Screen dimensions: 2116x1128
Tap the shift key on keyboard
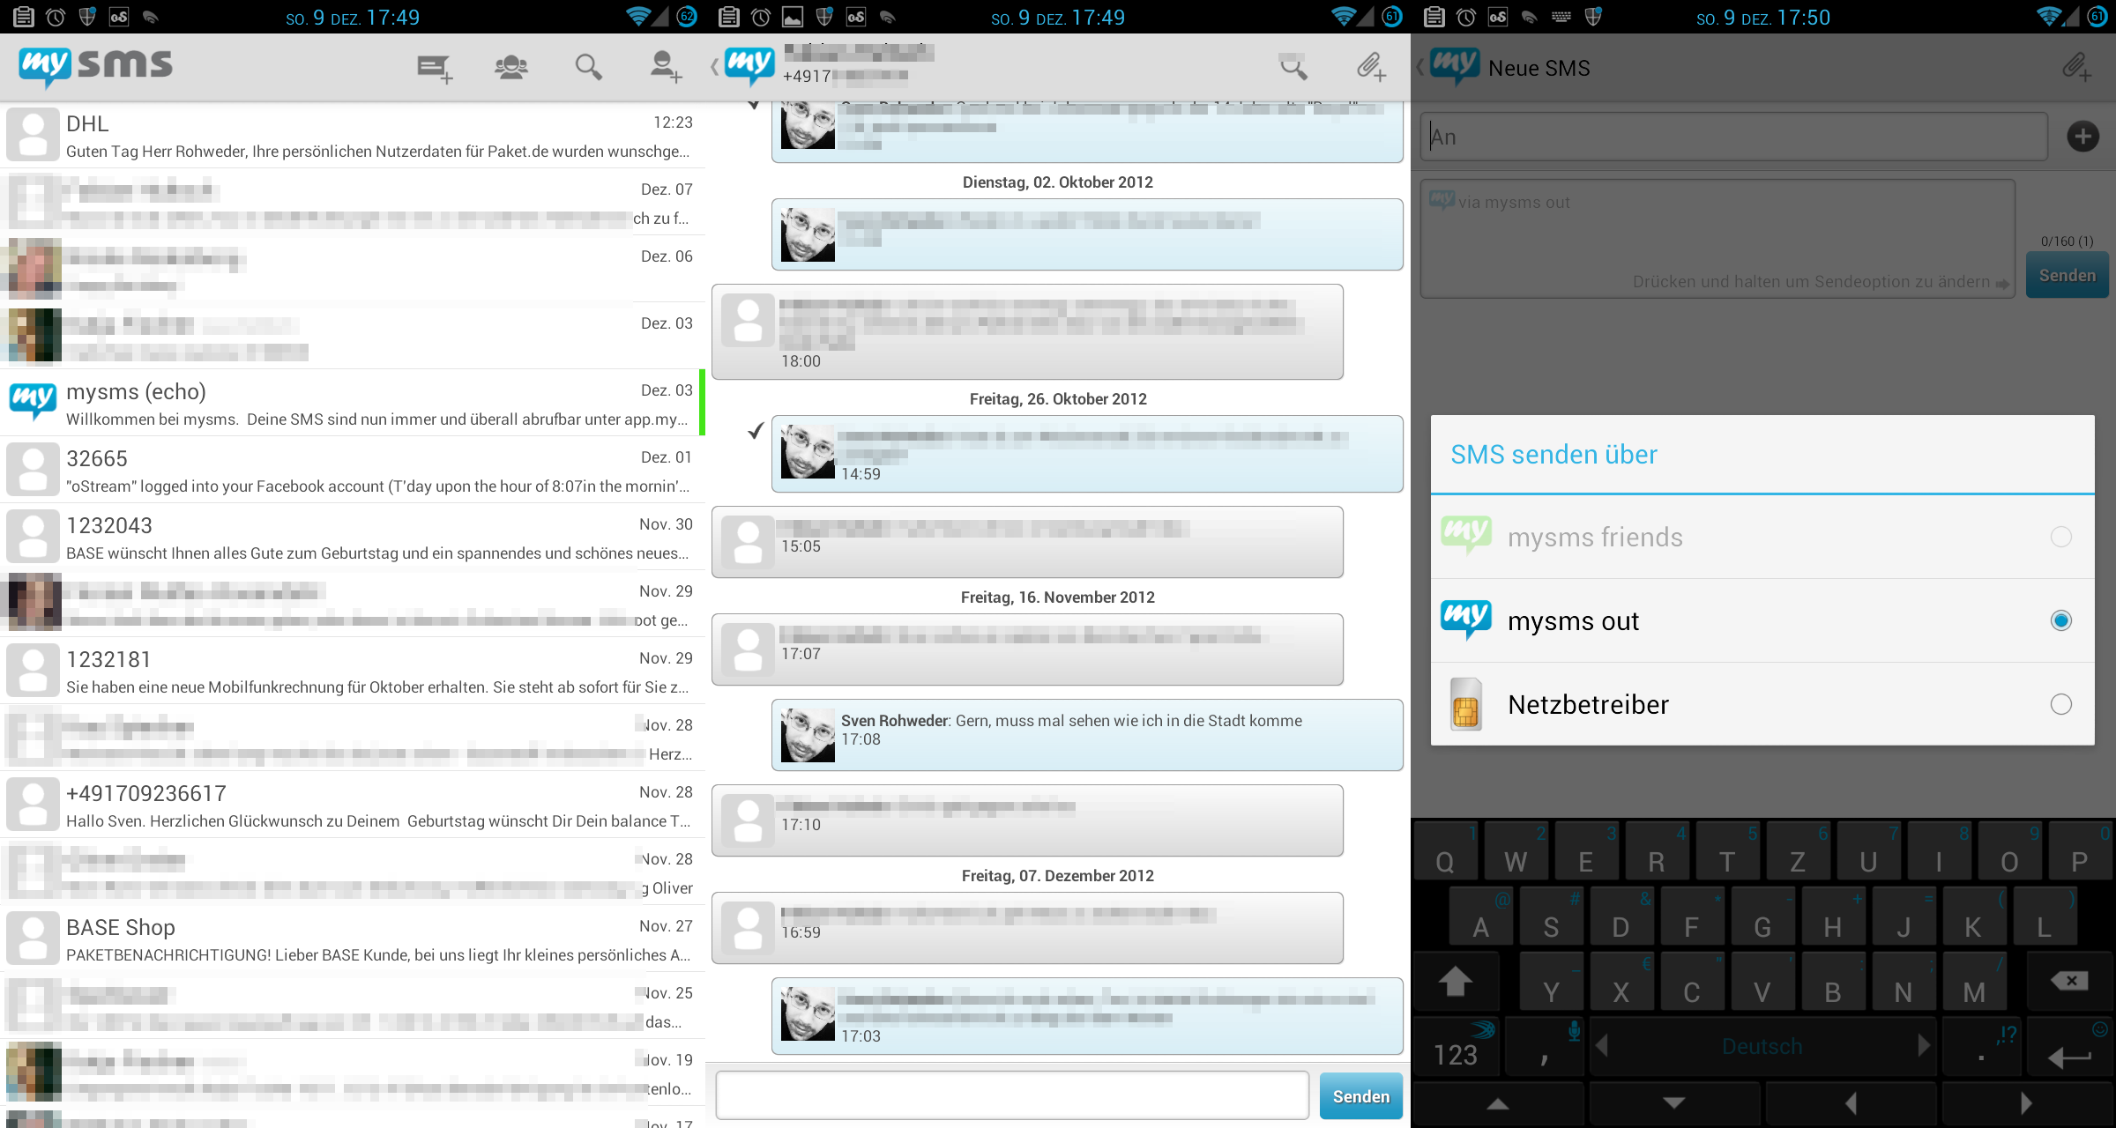pyautogui.click(x=1456, y=981)
